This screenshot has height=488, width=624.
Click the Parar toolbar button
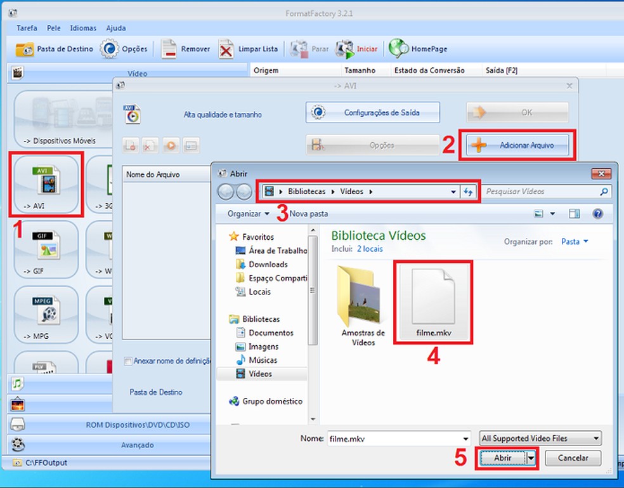point(309,49)
